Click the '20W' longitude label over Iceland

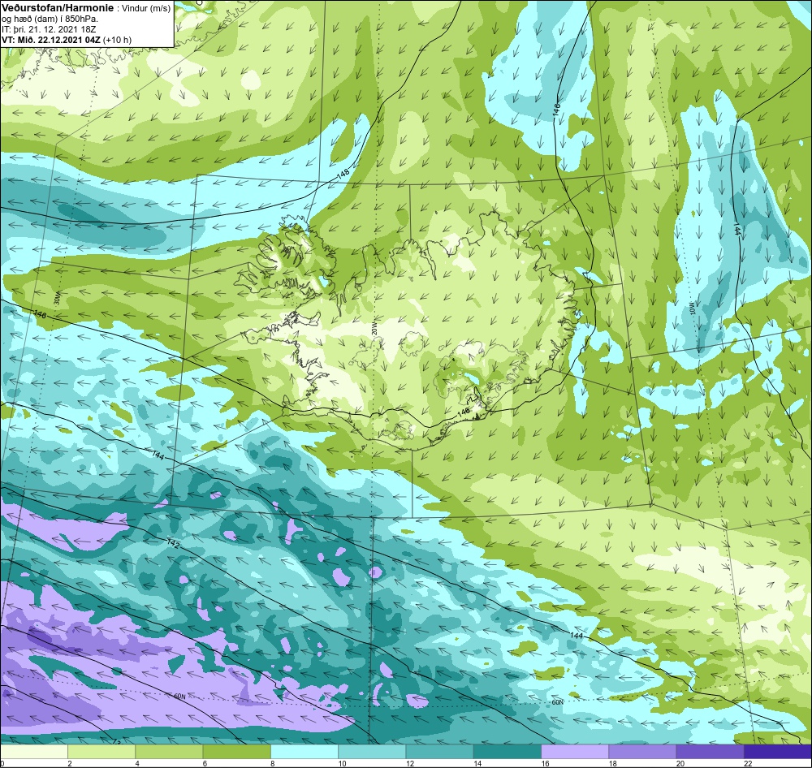pyautogui.click(x=374, y=327)
